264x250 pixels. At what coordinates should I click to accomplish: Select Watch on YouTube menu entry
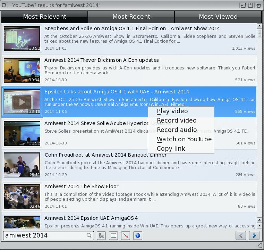point(181,139)
